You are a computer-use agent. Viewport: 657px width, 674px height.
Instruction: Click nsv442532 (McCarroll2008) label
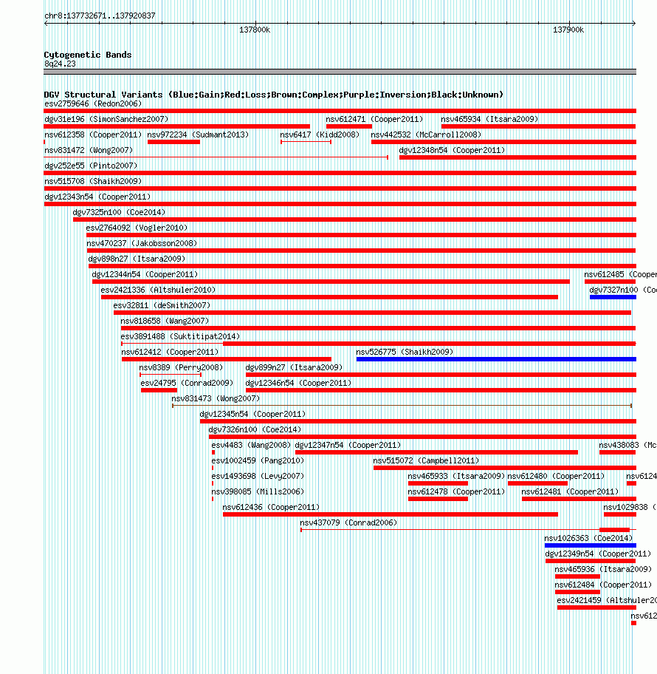click(x=426, y=135)
